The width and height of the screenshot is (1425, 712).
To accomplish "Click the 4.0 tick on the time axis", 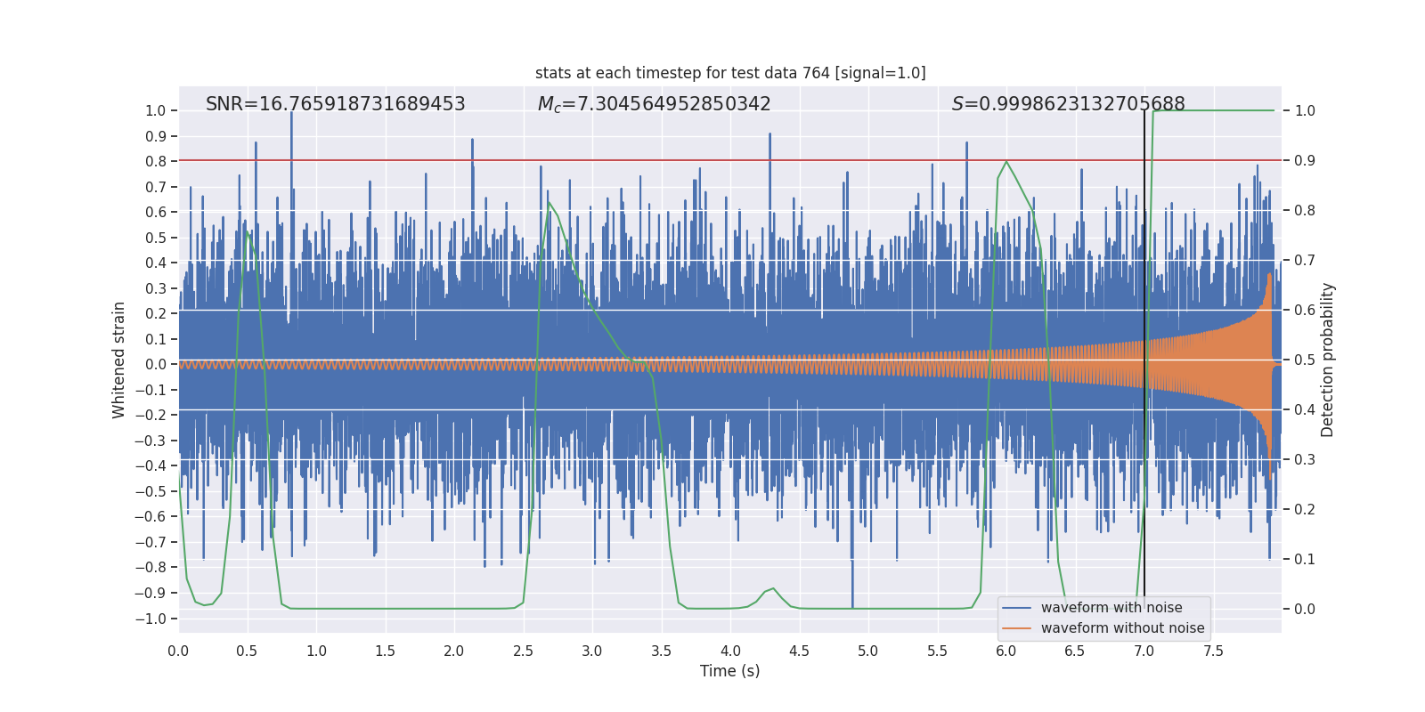I will tap(730, 651).
